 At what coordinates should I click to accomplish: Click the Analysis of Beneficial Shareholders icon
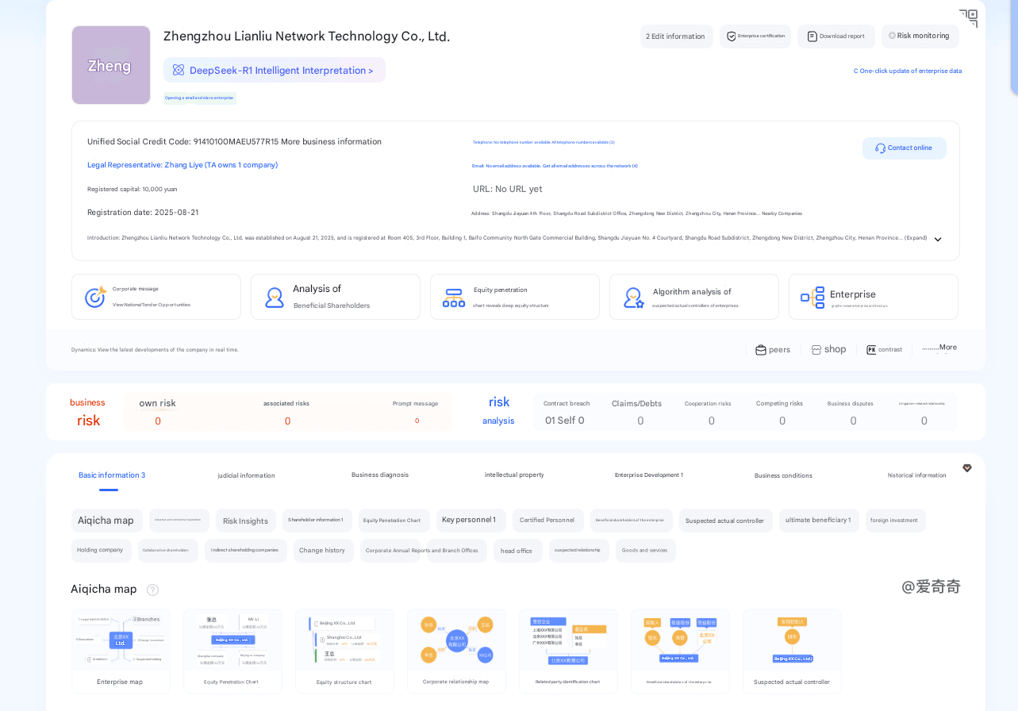274,296
